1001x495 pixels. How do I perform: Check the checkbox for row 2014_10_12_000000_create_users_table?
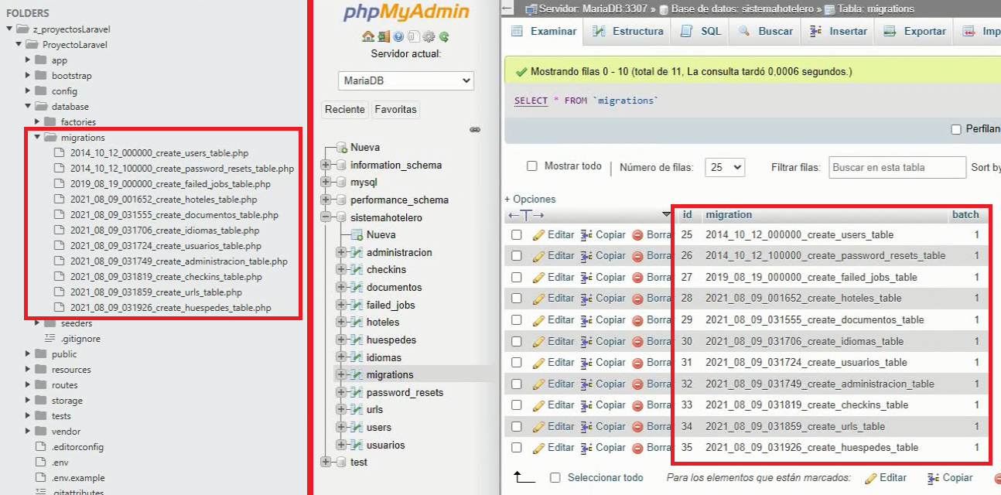pos(517,234)
